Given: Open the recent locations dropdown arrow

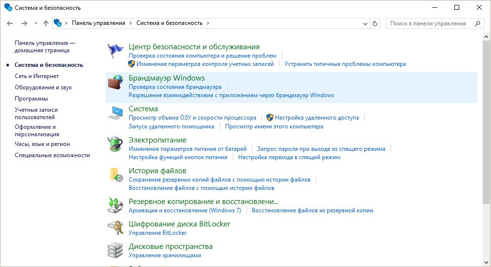Looking at the screenshot, I should [36, 23].
